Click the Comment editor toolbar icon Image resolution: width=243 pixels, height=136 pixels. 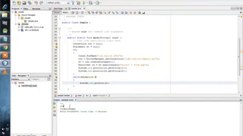pos(140,12)
